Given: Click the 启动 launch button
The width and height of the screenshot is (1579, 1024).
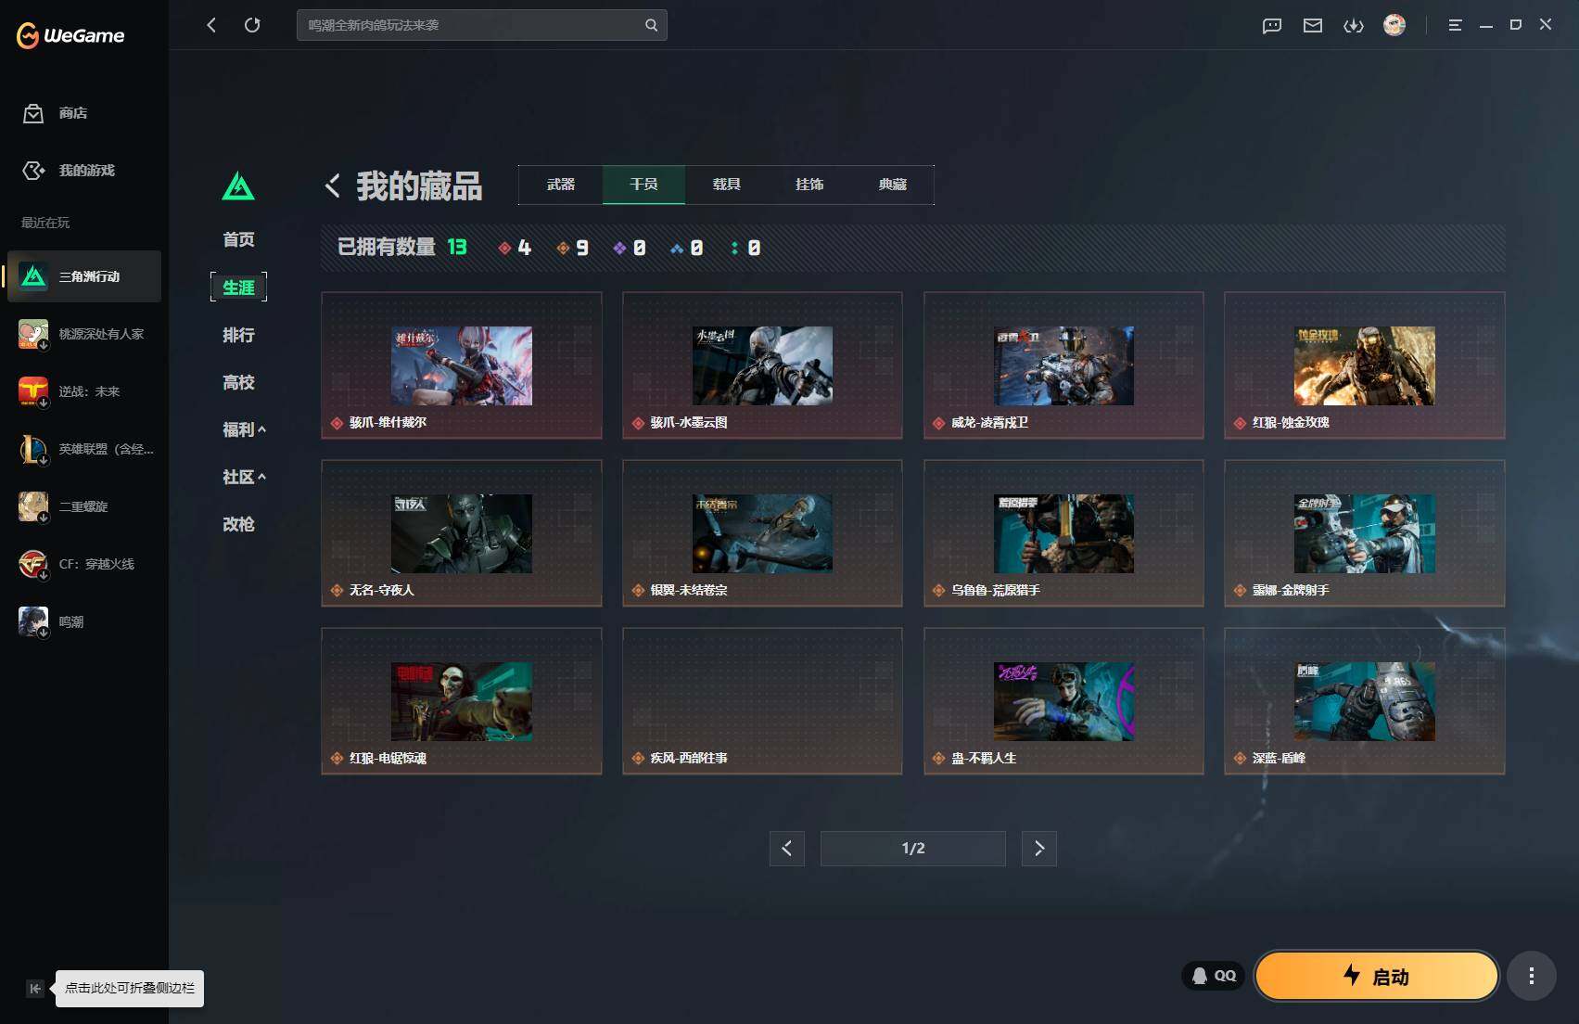Looking at the screenshot, I should coord(1376,976).
